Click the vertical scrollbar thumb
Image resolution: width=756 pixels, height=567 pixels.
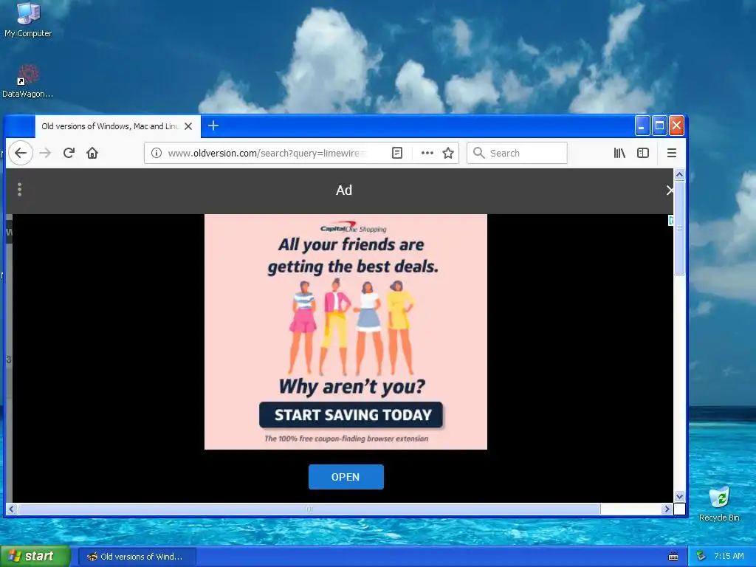pos(679,227)
